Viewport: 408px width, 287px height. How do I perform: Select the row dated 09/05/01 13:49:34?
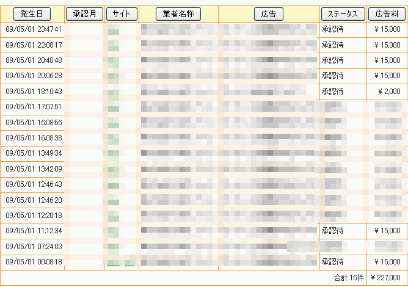tap(204, 153)
